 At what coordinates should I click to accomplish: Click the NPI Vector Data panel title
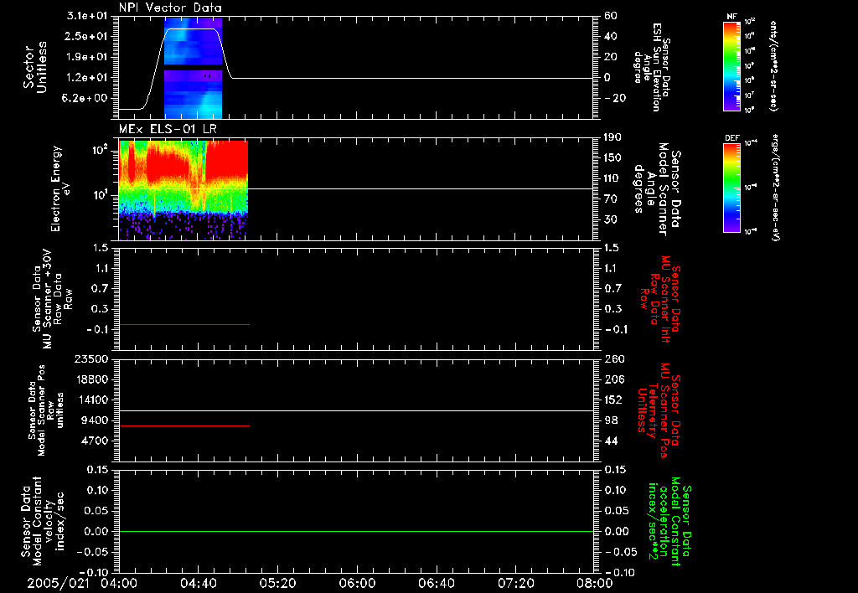coord(170,8)
